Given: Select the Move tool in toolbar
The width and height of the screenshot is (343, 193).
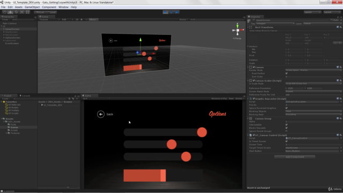Looking at the screenshot, I should 10,12.
